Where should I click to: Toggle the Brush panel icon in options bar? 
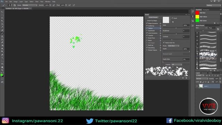(x=15, y=5)
